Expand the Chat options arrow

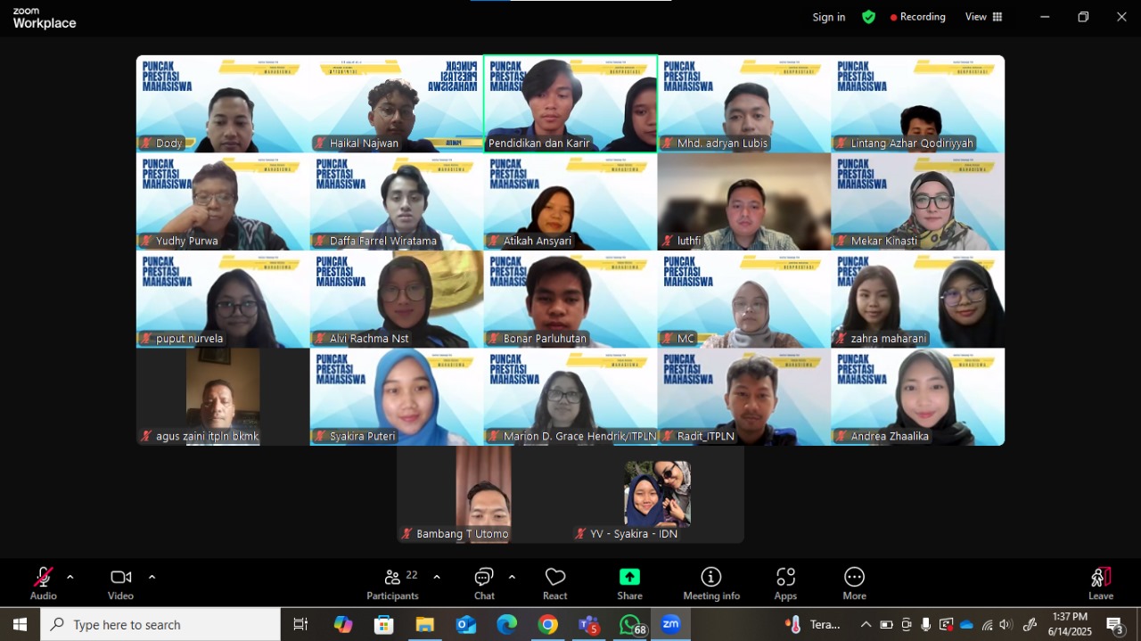pos(512,577)
